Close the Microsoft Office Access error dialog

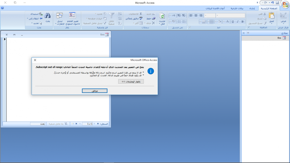(35, 60)
